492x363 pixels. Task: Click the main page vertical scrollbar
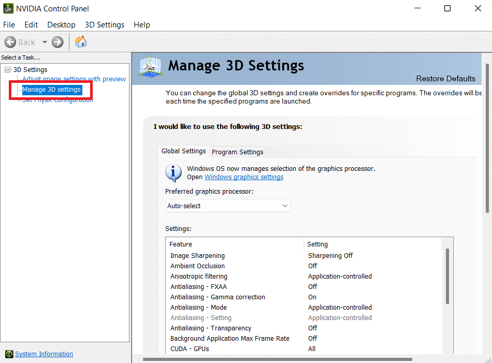487,138
